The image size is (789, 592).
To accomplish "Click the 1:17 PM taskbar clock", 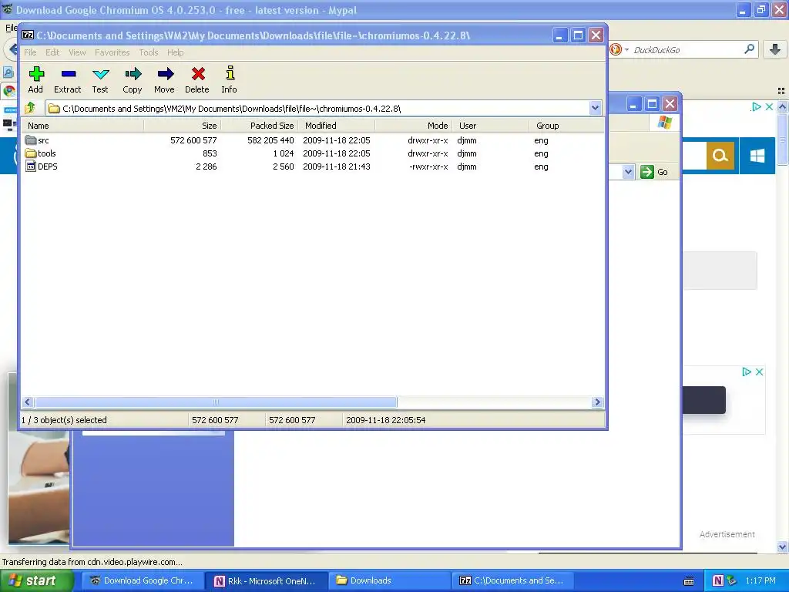I will pos(760,580).
